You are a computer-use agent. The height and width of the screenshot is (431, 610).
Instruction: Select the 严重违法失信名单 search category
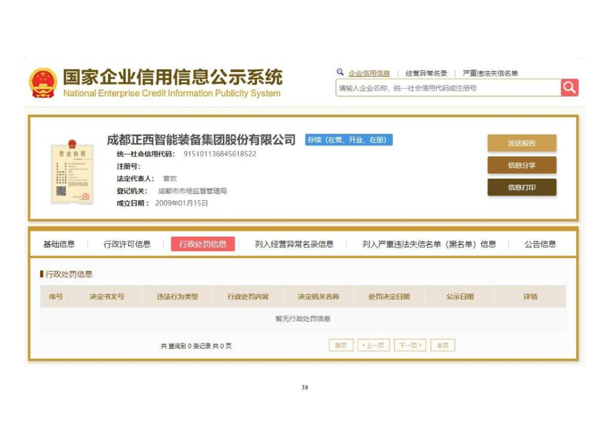tap(490, 73)
